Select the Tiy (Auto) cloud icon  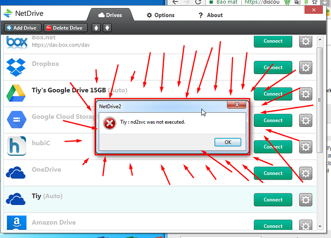click(16, 199)
